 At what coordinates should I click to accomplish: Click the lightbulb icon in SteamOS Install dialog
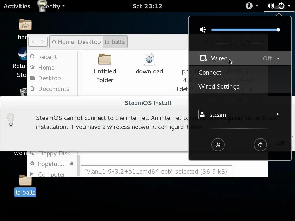point(11,120)
